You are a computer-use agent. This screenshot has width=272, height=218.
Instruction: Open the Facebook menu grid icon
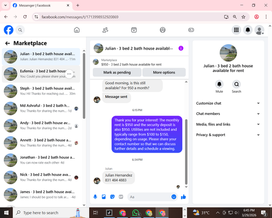(236, 30)
